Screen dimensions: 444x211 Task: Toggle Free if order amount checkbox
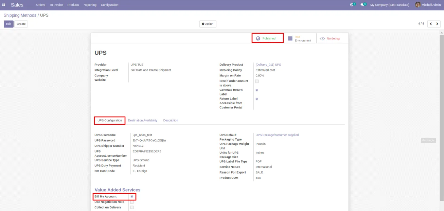coord(257,81)
